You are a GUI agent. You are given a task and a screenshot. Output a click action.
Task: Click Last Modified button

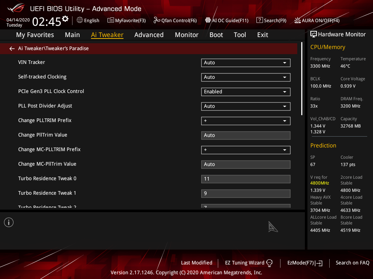(x=196, y=263)
